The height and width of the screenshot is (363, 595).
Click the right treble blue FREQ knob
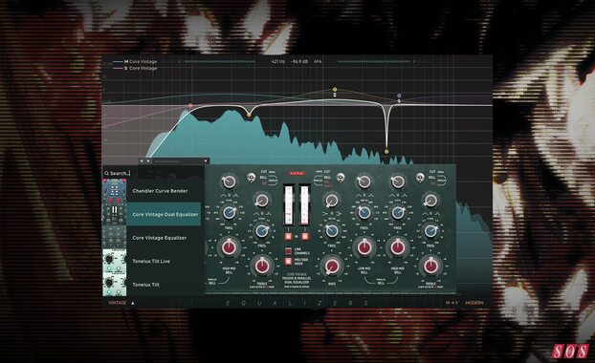(430, 231)
